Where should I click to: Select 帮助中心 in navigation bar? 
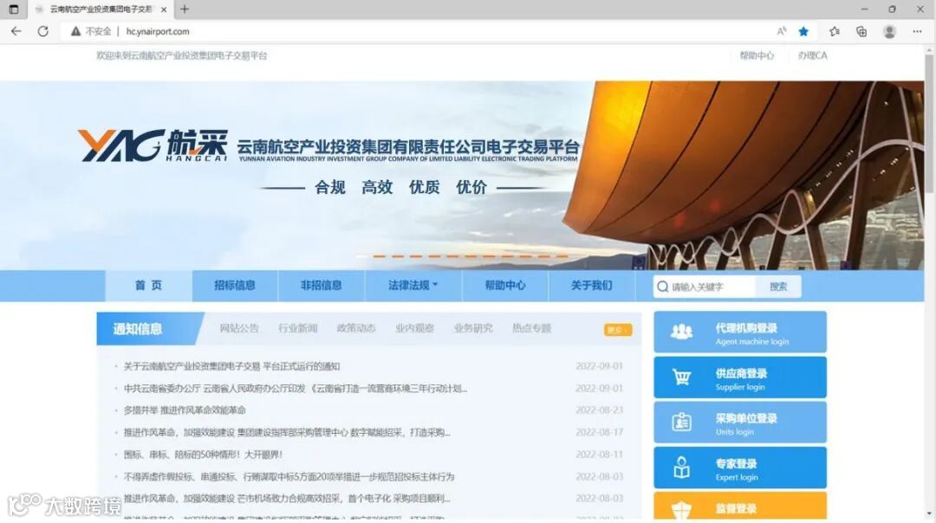click(x=505, y=285)
